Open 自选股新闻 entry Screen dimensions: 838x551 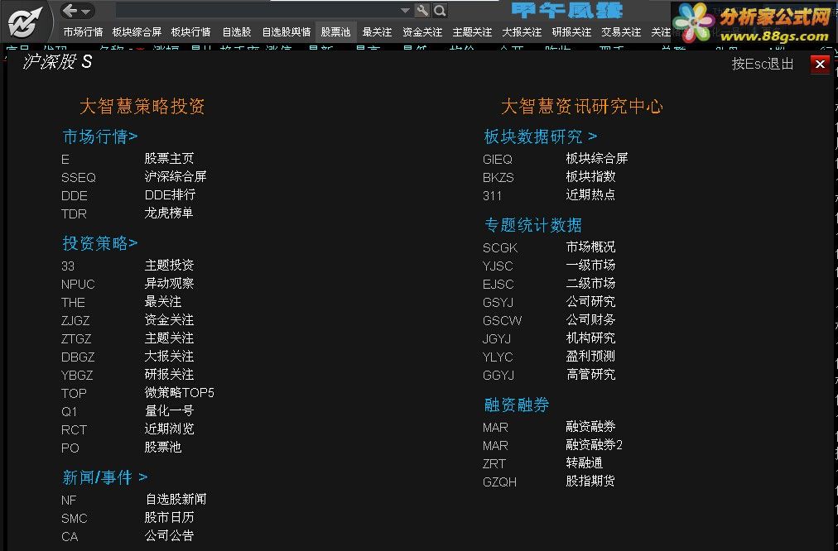pyautogui.click(x=176, y=499)
